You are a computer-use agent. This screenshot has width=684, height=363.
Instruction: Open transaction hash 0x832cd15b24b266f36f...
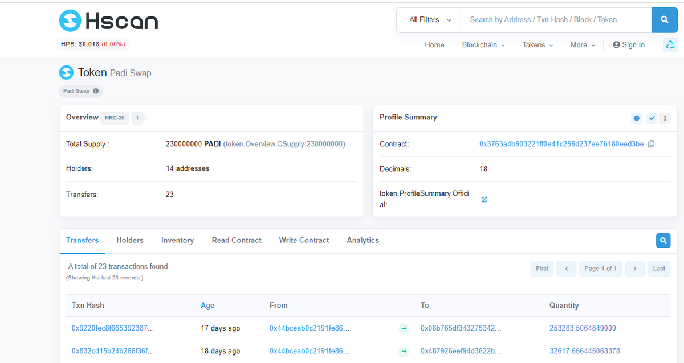click(113, 351)
